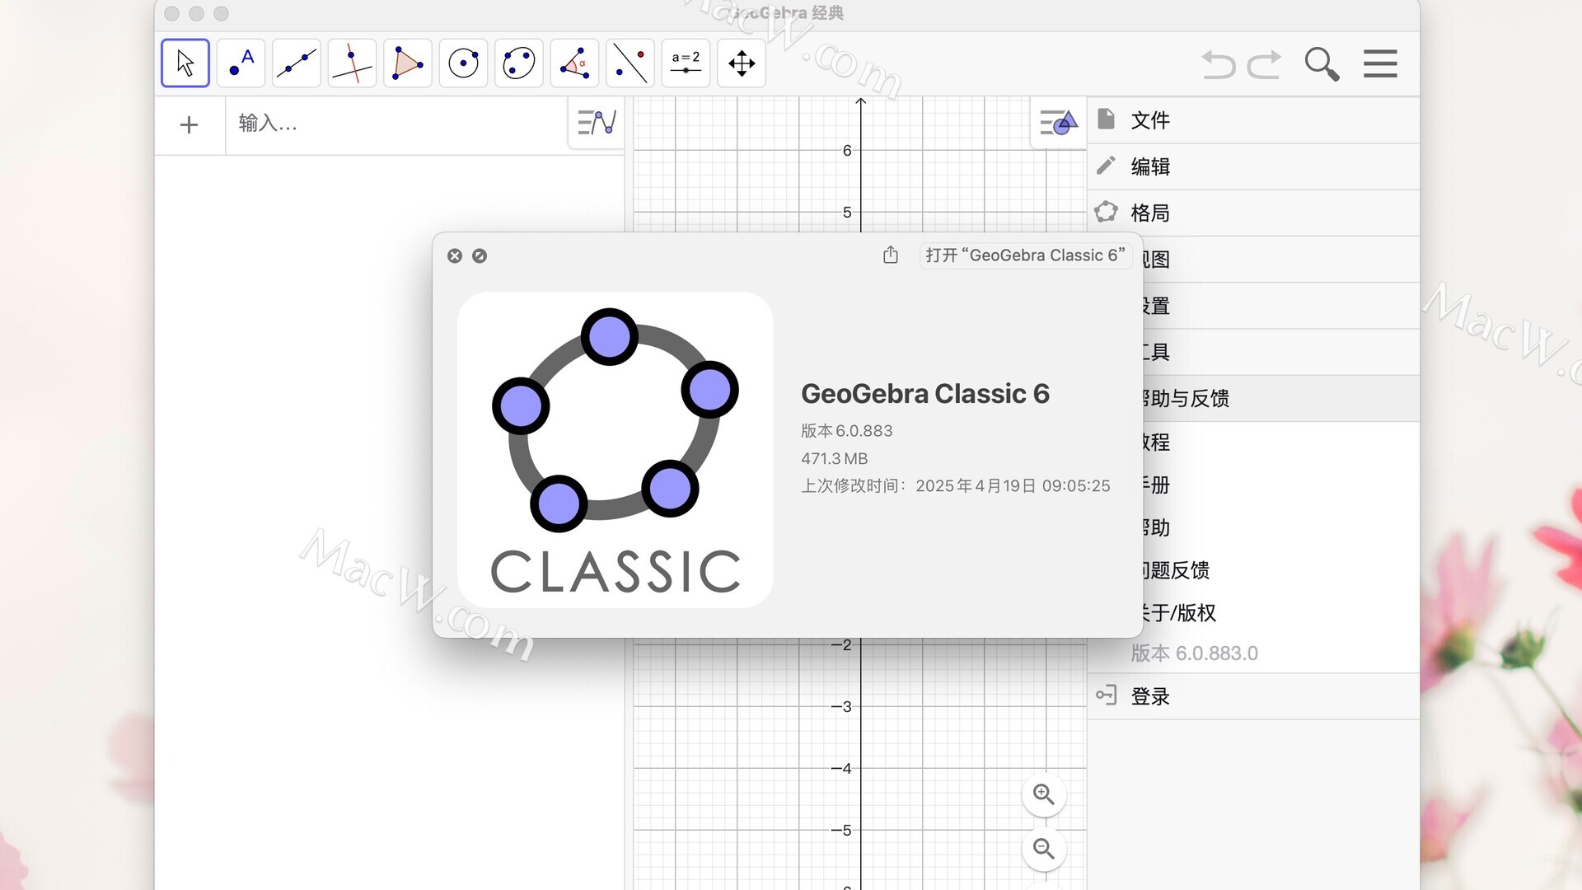The width and height of the screenshot is (1582, 890).
Task: Click the GeoGebra Classic 6 title text
Action: [925, 394]
